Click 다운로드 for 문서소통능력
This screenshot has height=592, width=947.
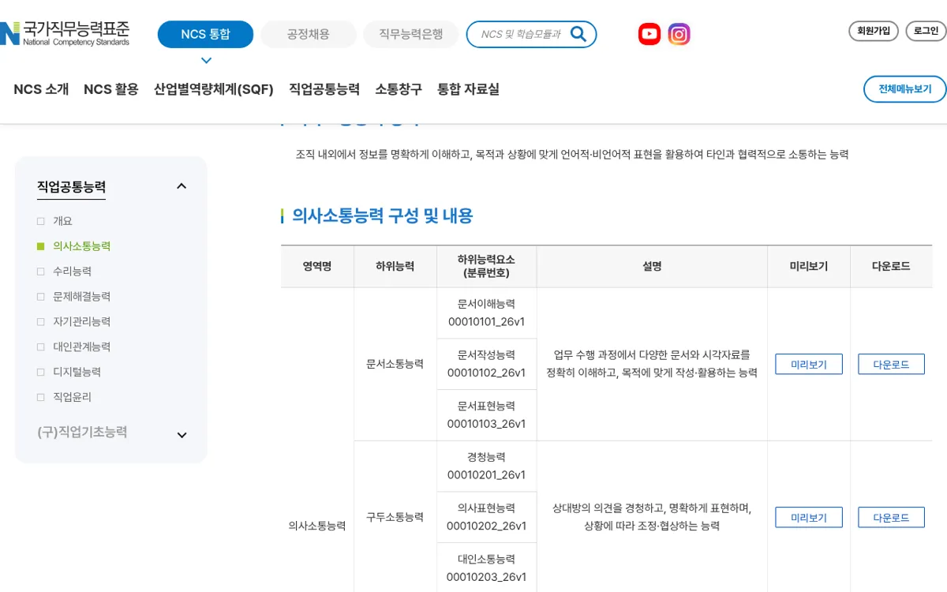pyautogui.click(x=891, y=364)
